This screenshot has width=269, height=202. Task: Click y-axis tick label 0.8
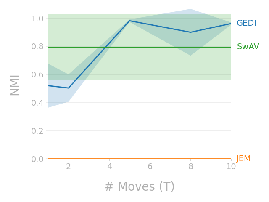tap(37, 47)
